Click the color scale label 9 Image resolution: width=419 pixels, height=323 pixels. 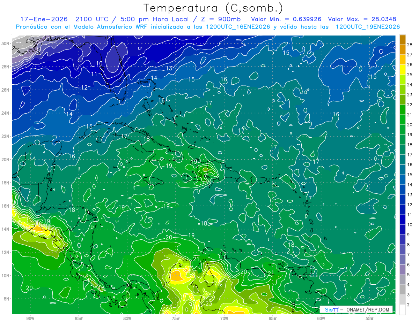point(409,235)
